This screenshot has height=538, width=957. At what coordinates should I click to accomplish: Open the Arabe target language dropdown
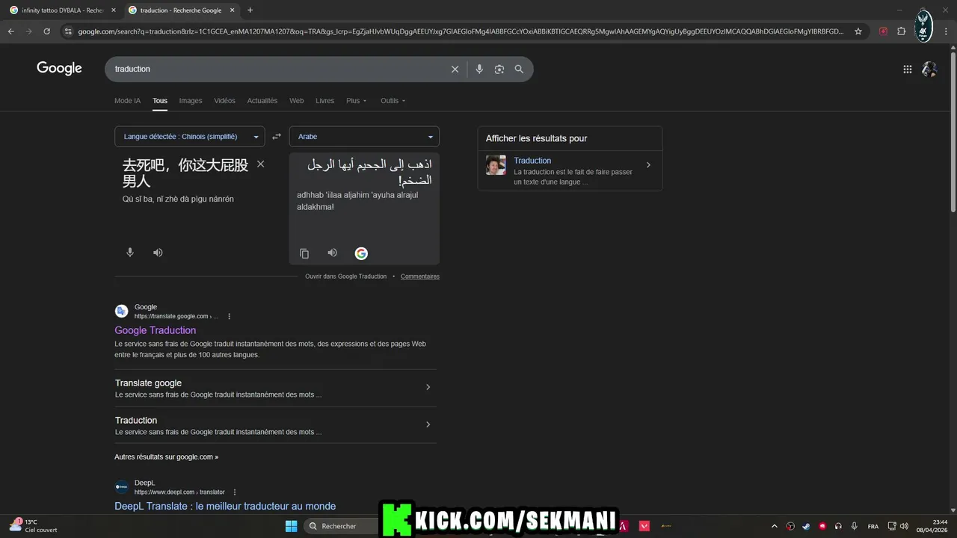click(x=364, y=137)
